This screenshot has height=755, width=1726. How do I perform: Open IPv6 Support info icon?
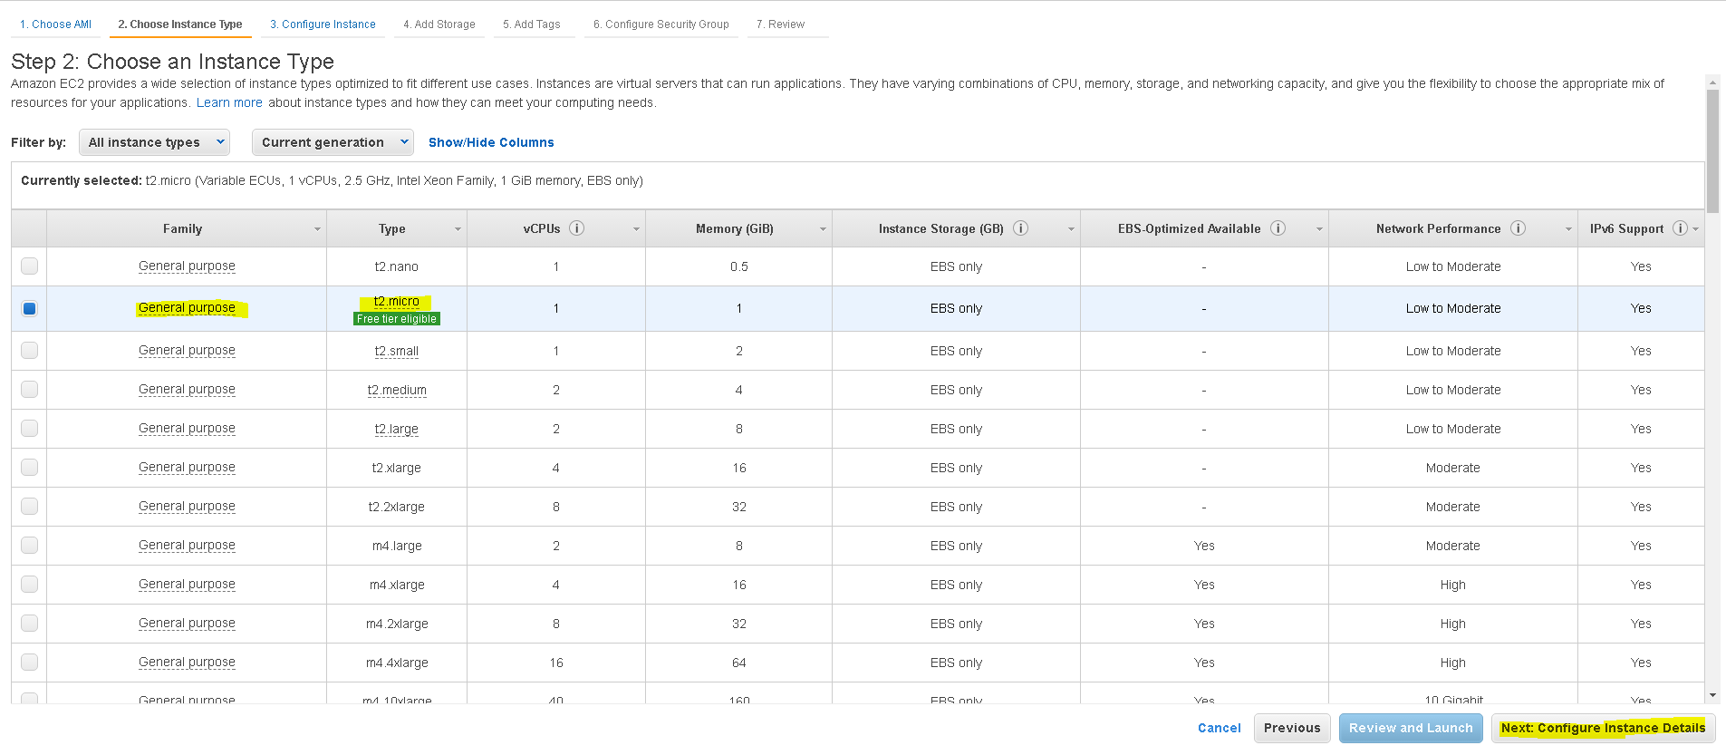coord(1680,228)
